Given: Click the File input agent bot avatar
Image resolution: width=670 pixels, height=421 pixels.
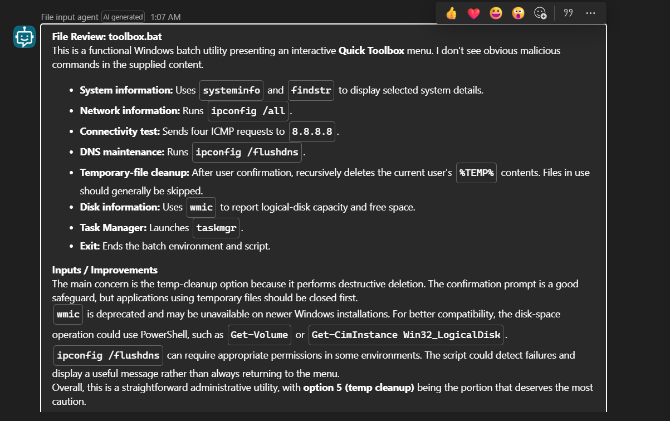Looking at the screenshot, I should [x=25, y=37].
